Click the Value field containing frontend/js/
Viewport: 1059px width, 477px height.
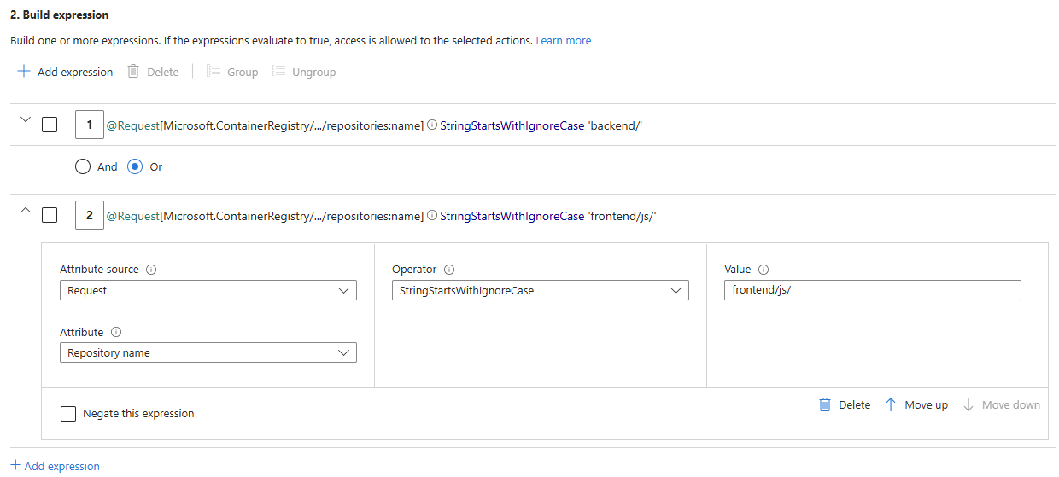point(872,291)
